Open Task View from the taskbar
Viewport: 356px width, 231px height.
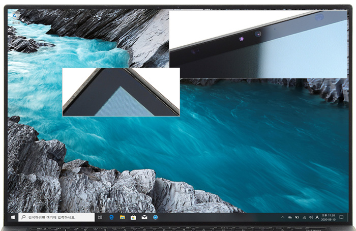tap(100, 217)
